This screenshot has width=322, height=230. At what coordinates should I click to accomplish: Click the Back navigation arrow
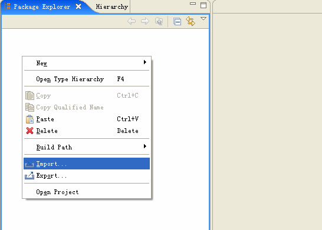132,21
